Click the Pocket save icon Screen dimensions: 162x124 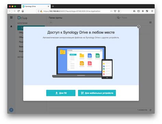pyautogui.click(x=115, y=11)
